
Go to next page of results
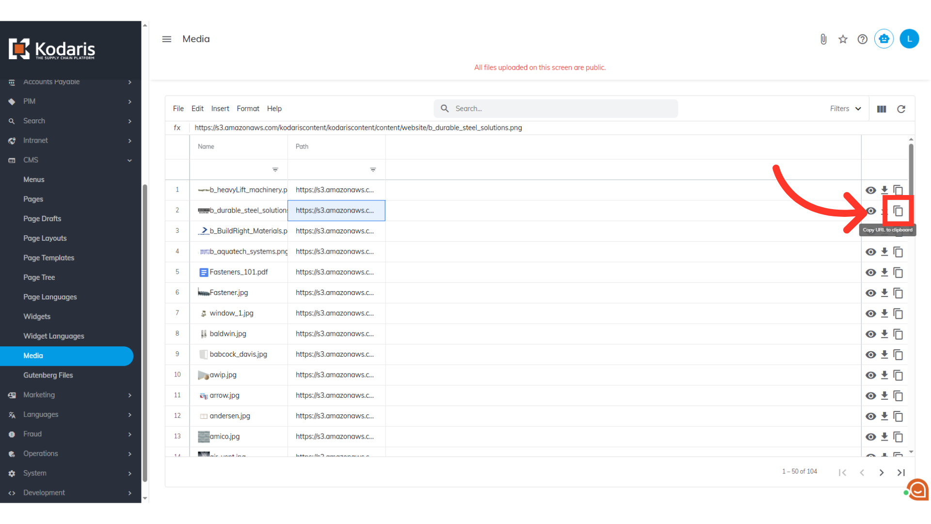pyautogui.click(x=882, y=473)
